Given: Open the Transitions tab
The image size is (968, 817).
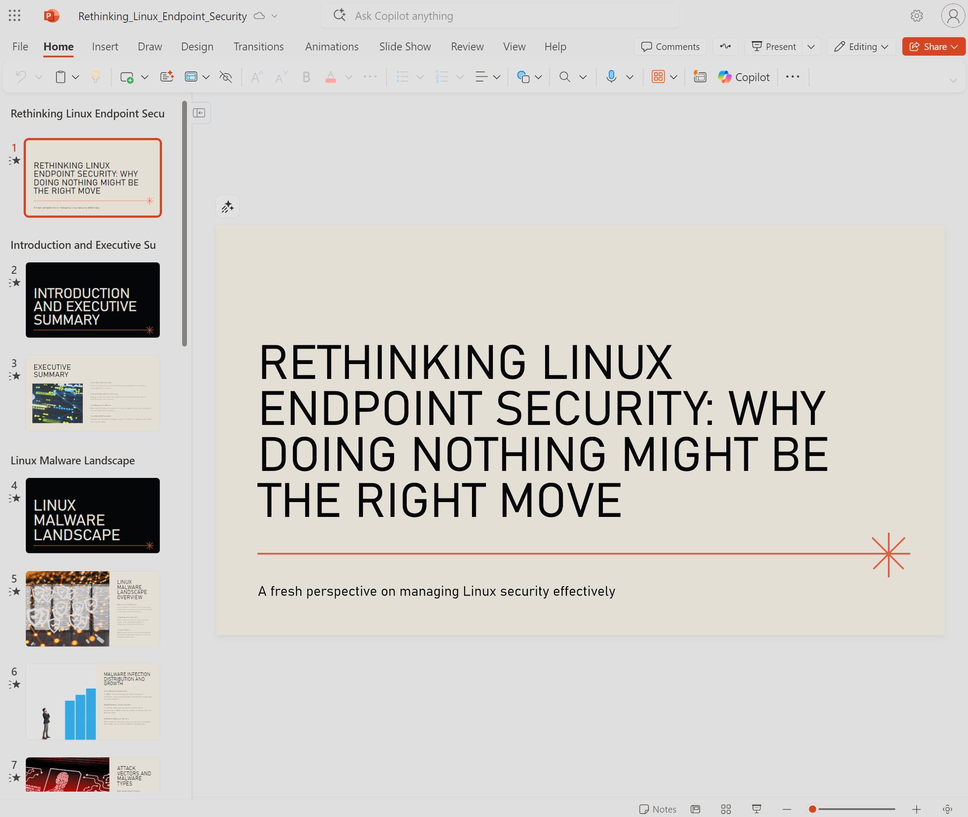Looking at the screenshot, I should point(258,47).
